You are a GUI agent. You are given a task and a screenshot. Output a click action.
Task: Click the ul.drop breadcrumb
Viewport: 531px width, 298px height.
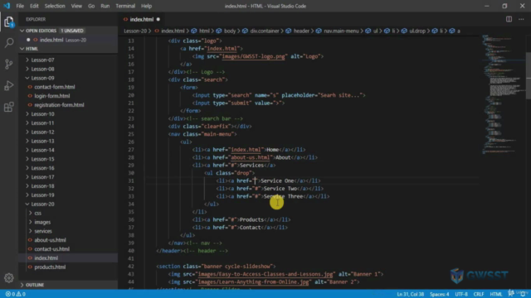pos(417,31)
